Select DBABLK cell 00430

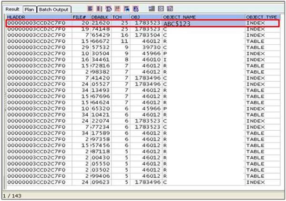(x=101, y=158)
